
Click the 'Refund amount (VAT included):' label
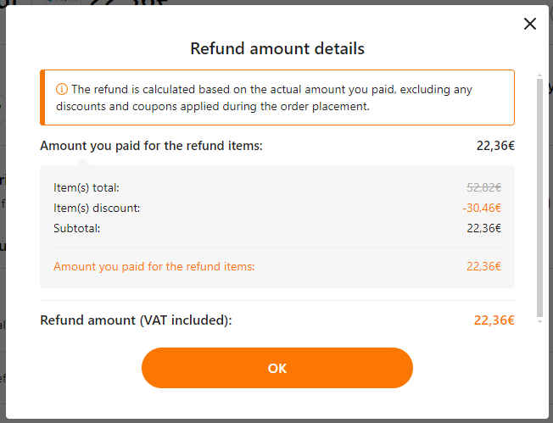(x=136, y=320)
